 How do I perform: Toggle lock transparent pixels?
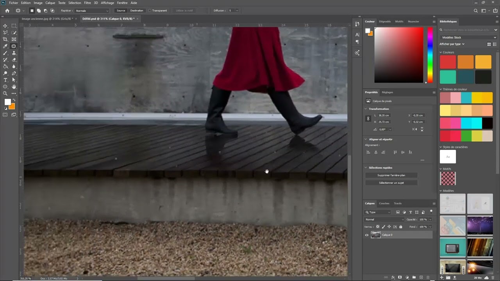378,227
